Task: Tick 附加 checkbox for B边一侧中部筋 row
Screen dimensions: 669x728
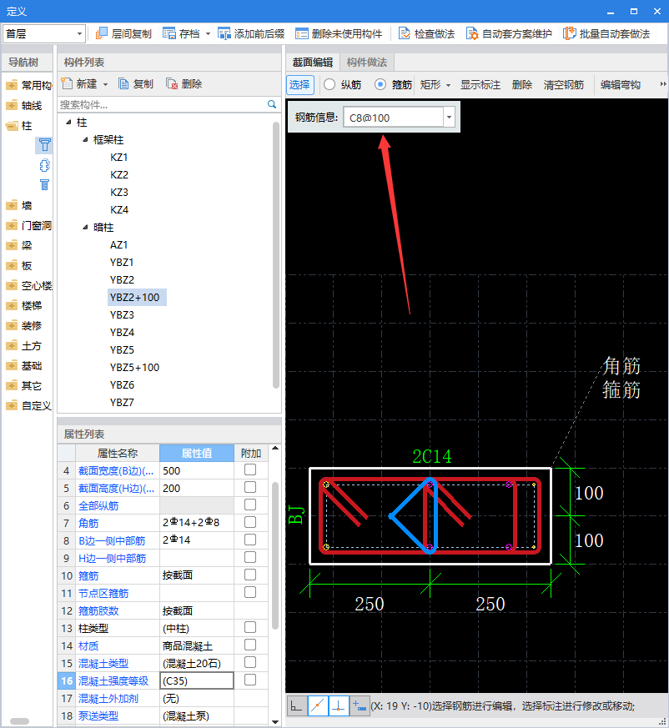Action: pos(250,540)
